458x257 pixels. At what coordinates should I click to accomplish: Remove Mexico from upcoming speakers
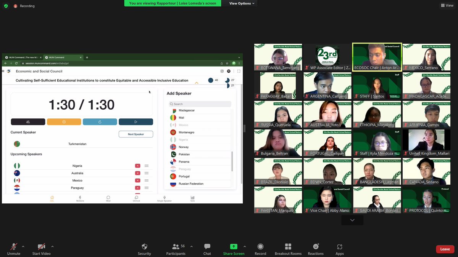click(x=137, y=180)
